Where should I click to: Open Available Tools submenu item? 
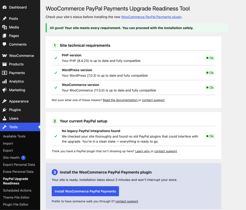coord(14,136)
